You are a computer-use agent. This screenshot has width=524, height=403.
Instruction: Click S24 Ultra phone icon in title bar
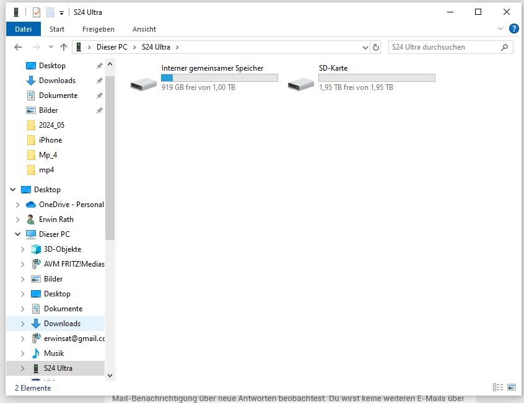[x=16, y=12]
